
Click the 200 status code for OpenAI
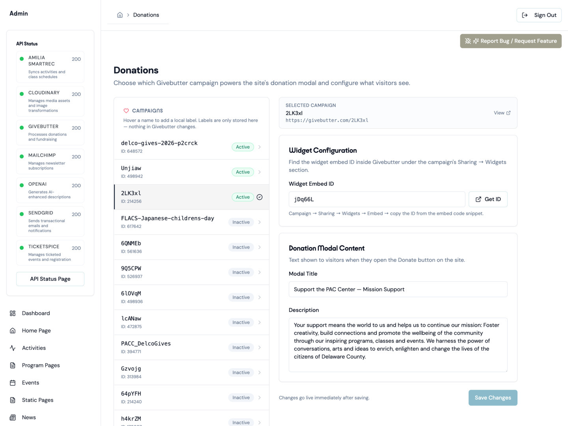point(76,185)
